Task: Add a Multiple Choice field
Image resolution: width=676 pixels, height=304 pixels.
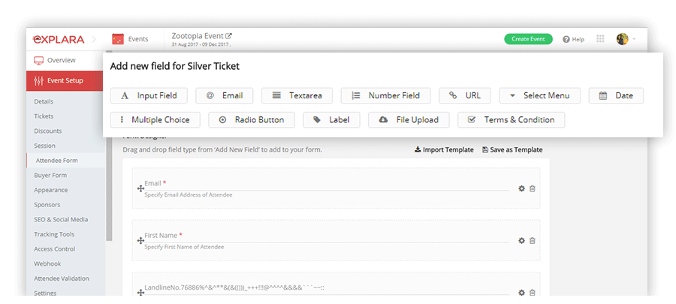Action: (x=155, y=119)
